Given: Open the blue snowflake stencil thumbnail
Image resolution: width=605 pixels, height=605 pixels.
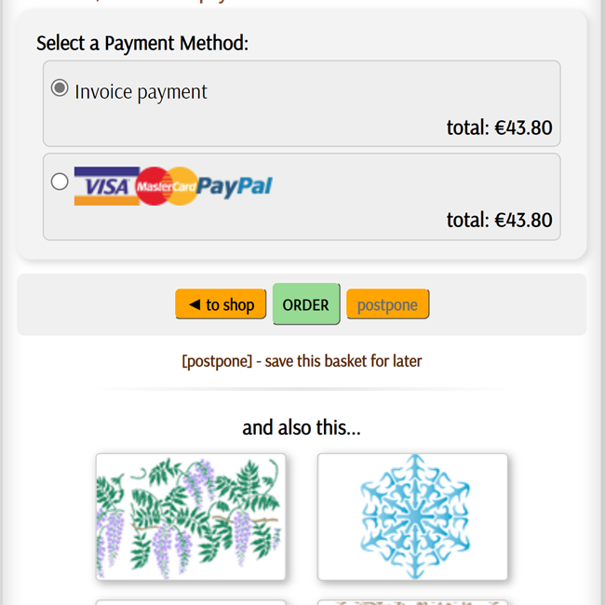Looking at the screenshot, I should [412, 517].
